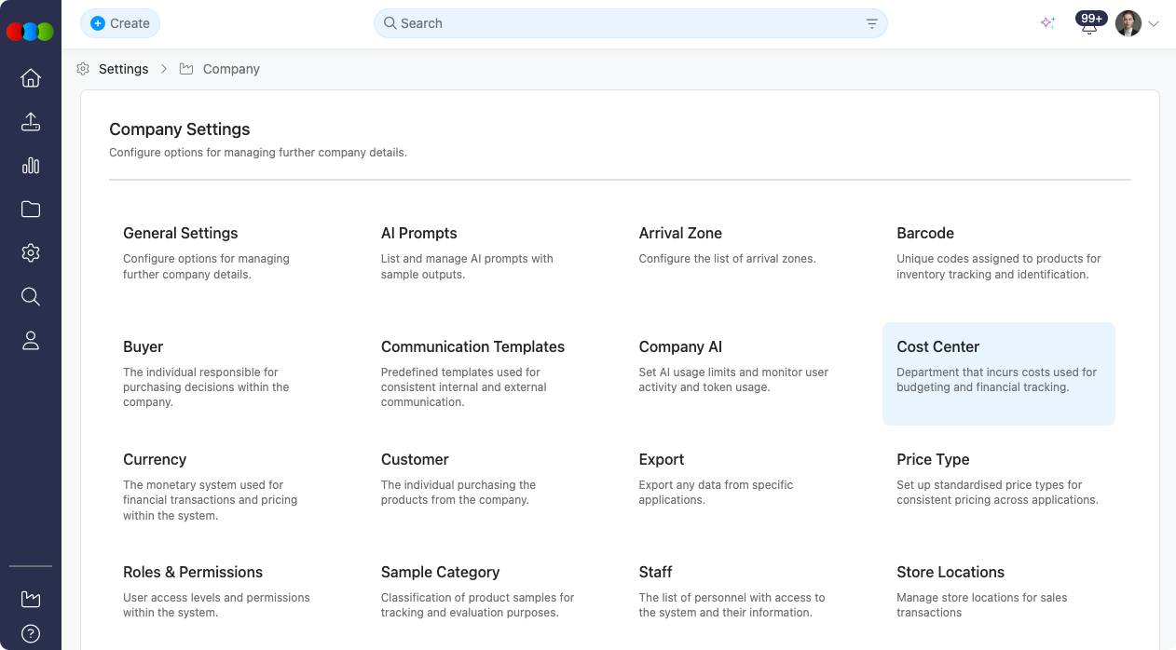Image resolution: width=1176 pixels, height=650 pixels.
Task: Click the factory icon at sidebar bottom
Action: click(x=31, y=599)
